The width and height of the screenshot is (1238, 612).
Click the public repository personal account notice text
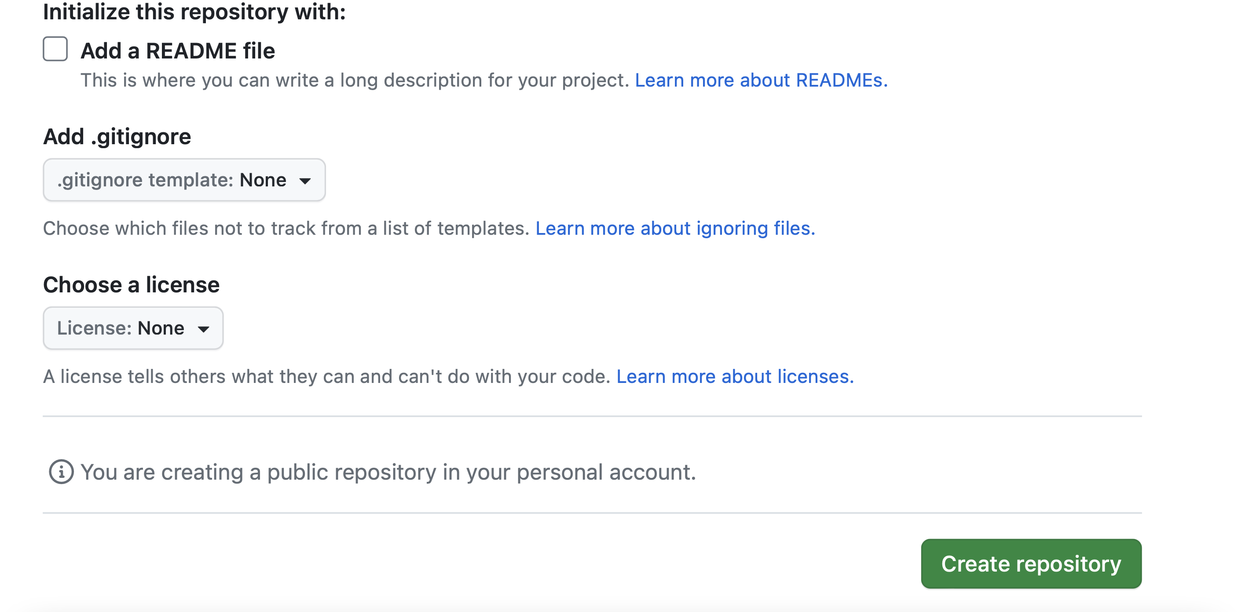(x=388, y=472)
